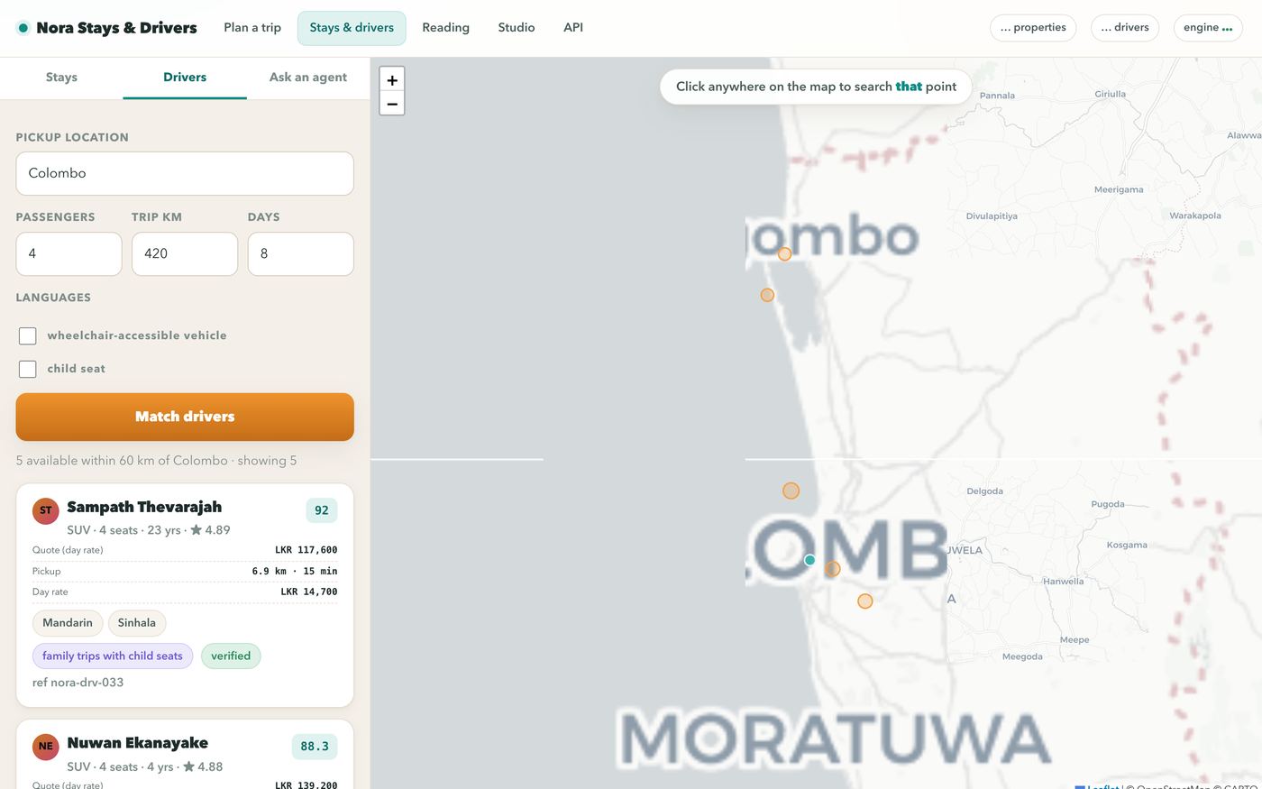Open the Ask an agent tab
This screenshot has width=1262, height=789.
click(x=308, y=78)
